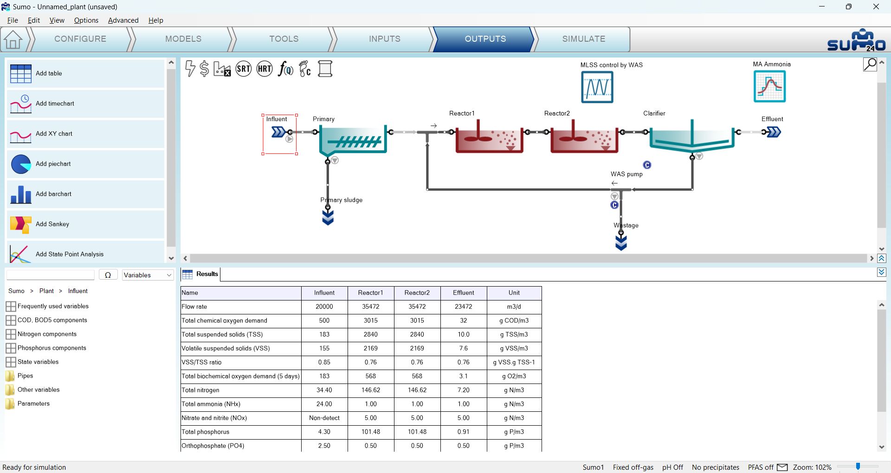
Task: Select the Reactor1 tank
Action: point(489,136)
